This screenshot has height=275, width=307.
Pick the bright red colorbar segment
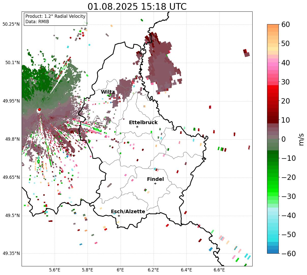coord(273,88)
